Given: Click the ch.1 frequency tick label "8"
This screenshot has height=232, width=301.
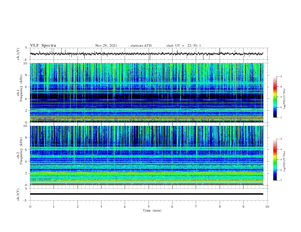Looking at the screenshot, I should [x=27, y=75].
